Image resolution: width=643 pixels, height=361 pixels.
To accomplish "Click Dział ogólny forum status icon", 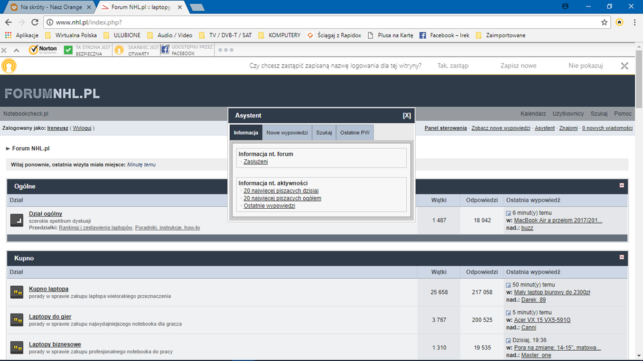I will pos(17,220).
